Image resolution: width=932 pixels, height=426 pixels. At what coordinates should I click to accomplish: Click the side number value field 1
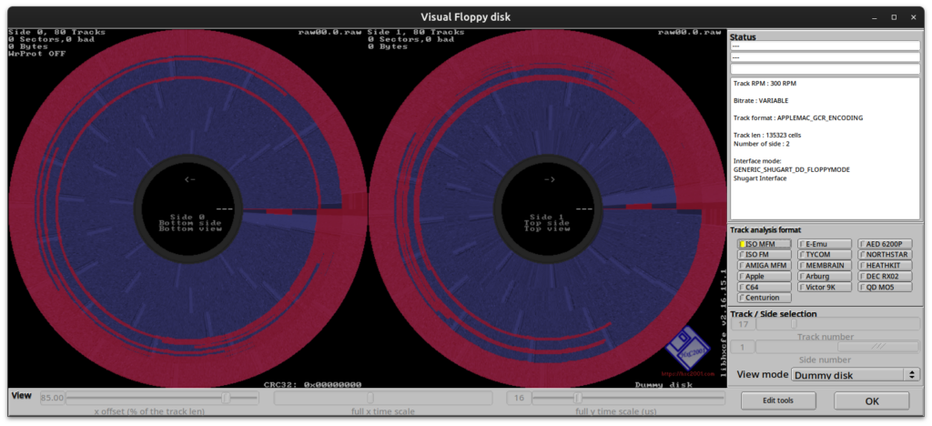[x=743, y=347]
